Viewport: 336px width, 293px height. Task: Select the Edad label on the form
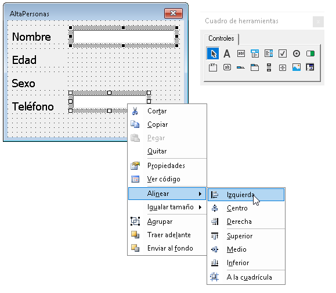24,60
